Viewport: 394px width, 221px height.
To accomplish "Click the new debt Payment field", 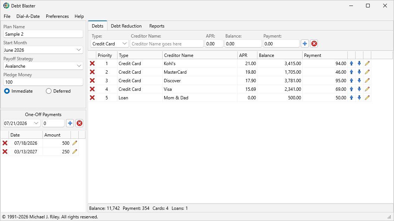I will coord(281,44).
